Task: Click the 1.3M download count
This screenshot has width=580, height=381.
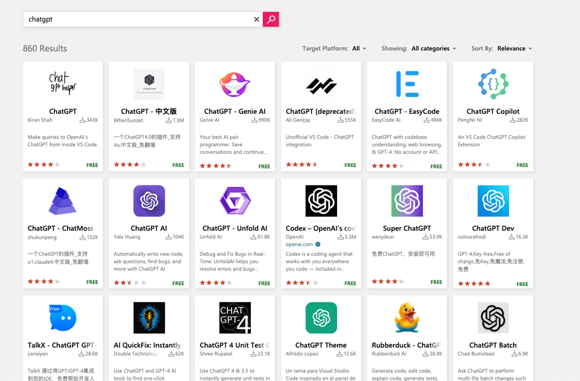Action: coord(174,120)
